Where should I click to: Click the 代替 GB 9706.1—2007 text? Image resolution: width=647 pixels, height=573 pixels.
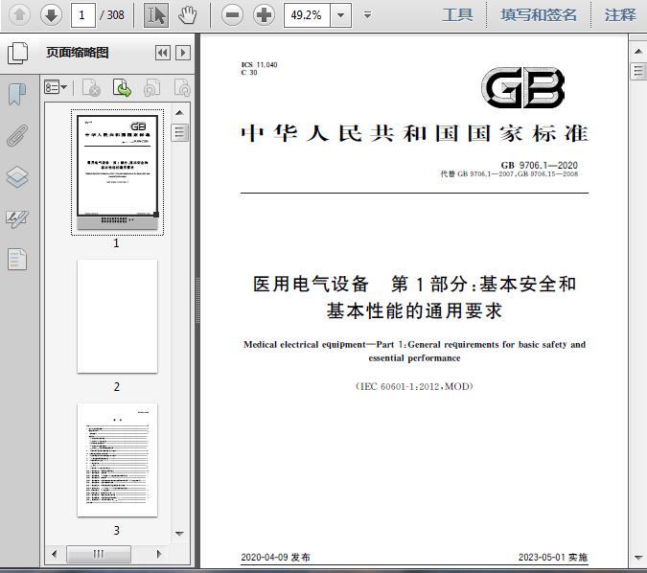click(509, 174)
